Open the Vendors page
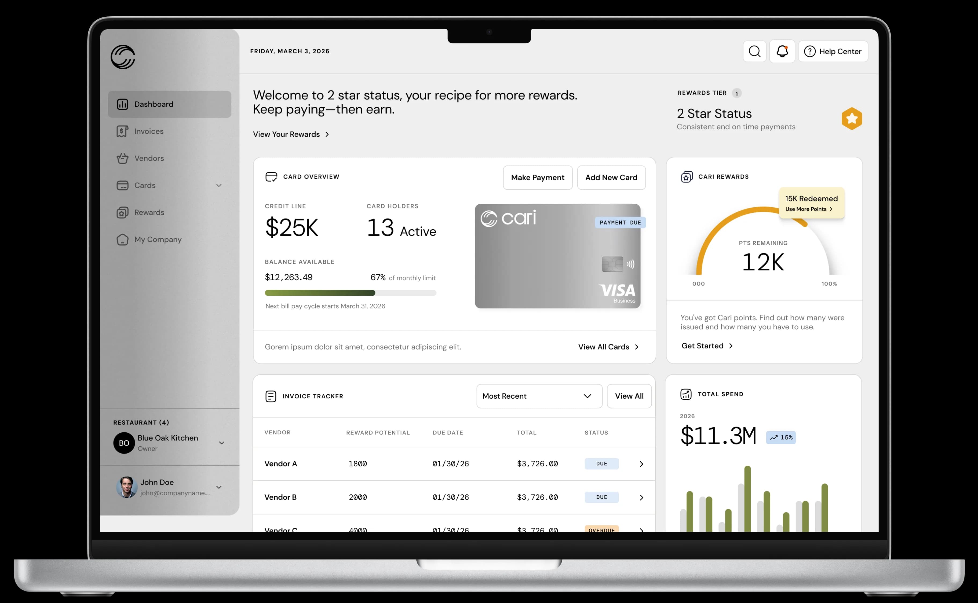 [149, 158]
